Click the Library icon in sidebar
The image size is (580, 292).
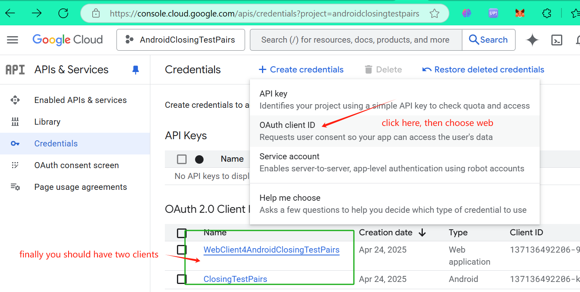(x=15, y=122)
